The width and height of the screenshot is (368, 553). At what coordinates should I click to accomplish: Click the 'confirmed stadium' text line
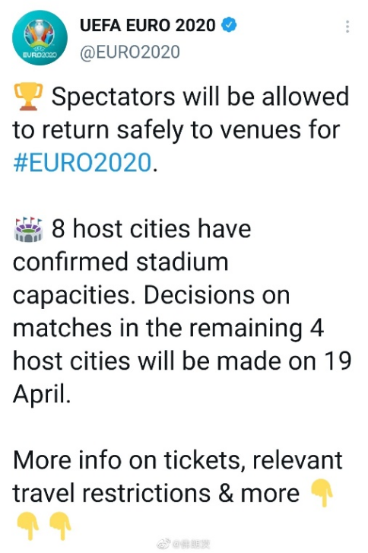click(x=121, y=262)
